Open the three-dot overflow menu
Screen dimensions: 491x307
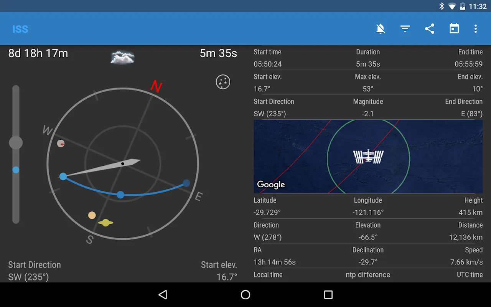(476, 29)
